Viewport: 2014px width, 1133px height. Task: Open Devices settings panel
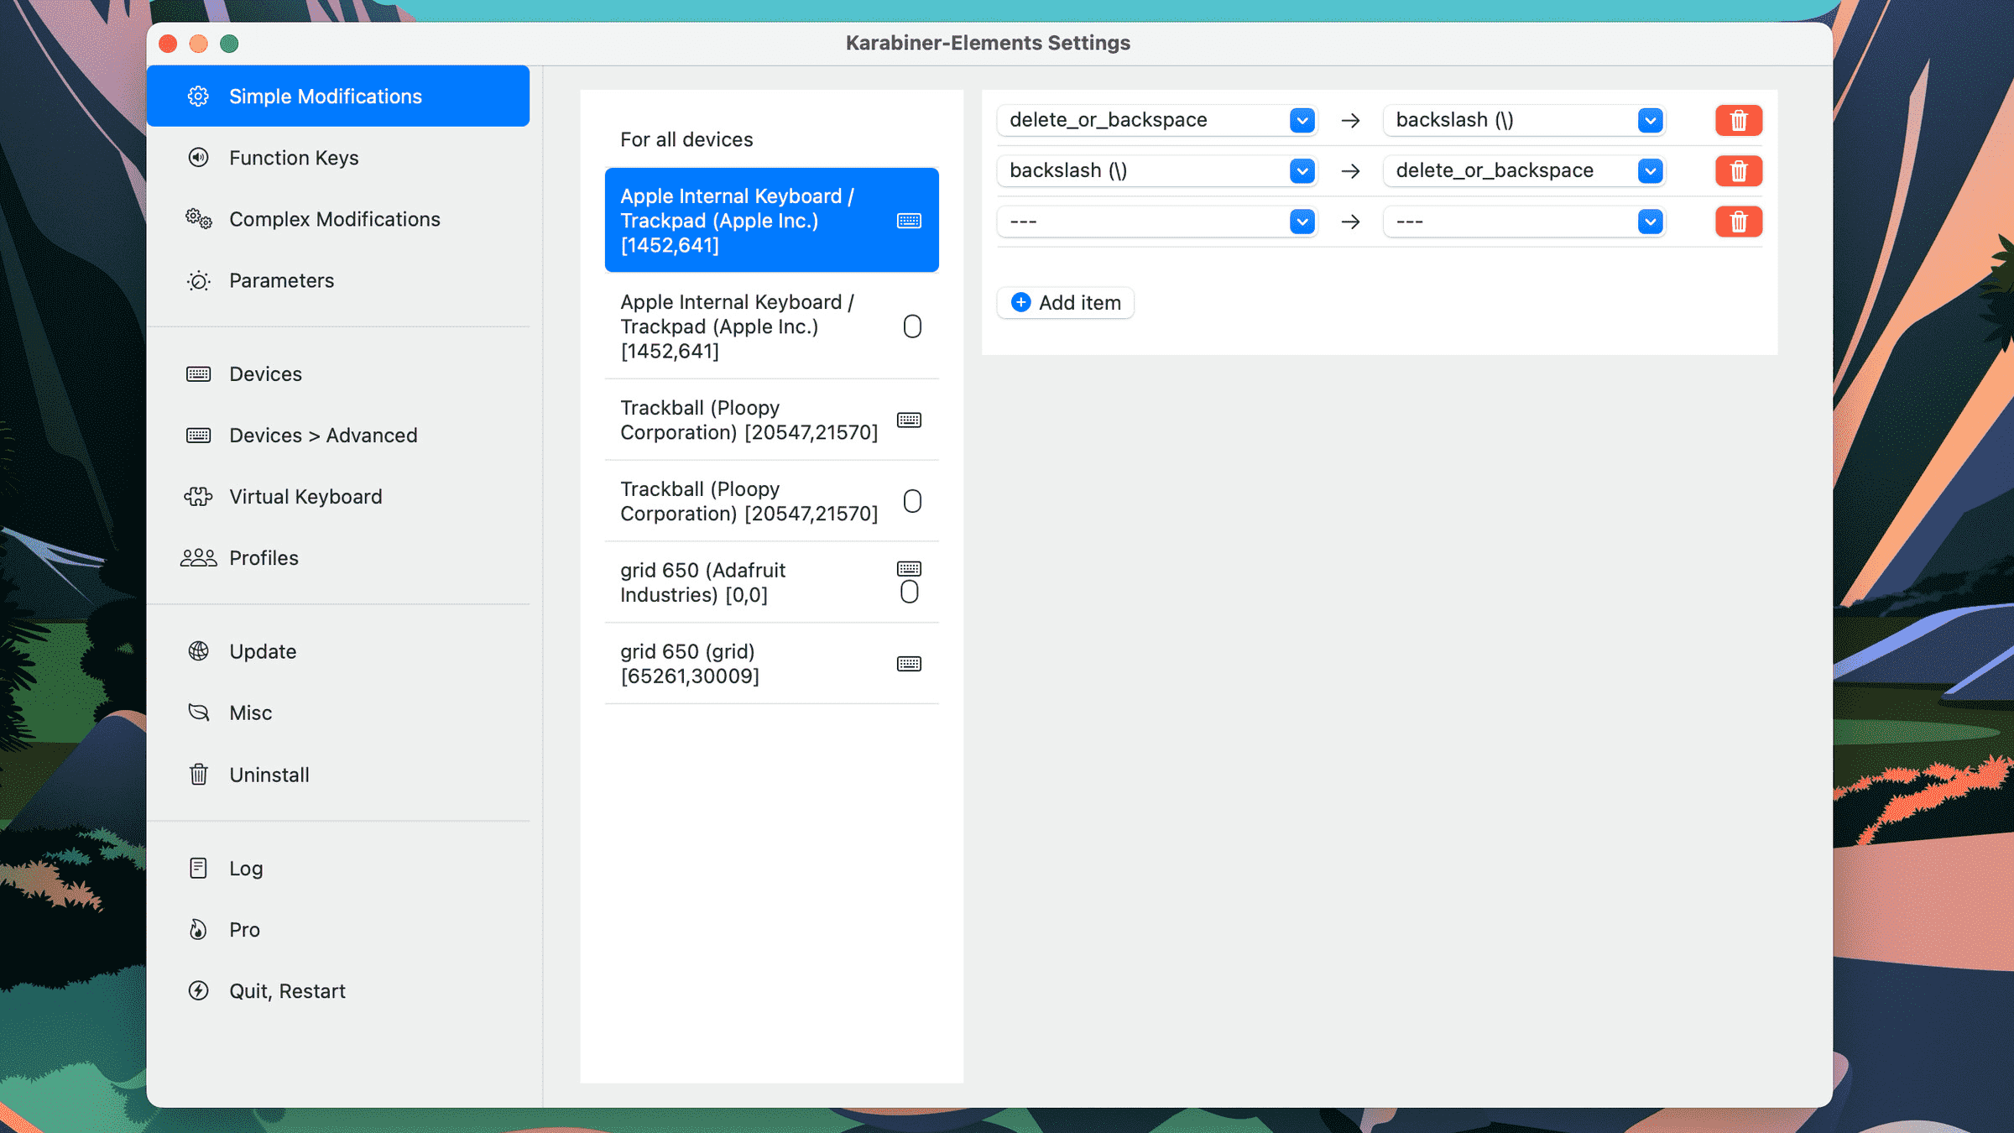(x=265, y=373)
